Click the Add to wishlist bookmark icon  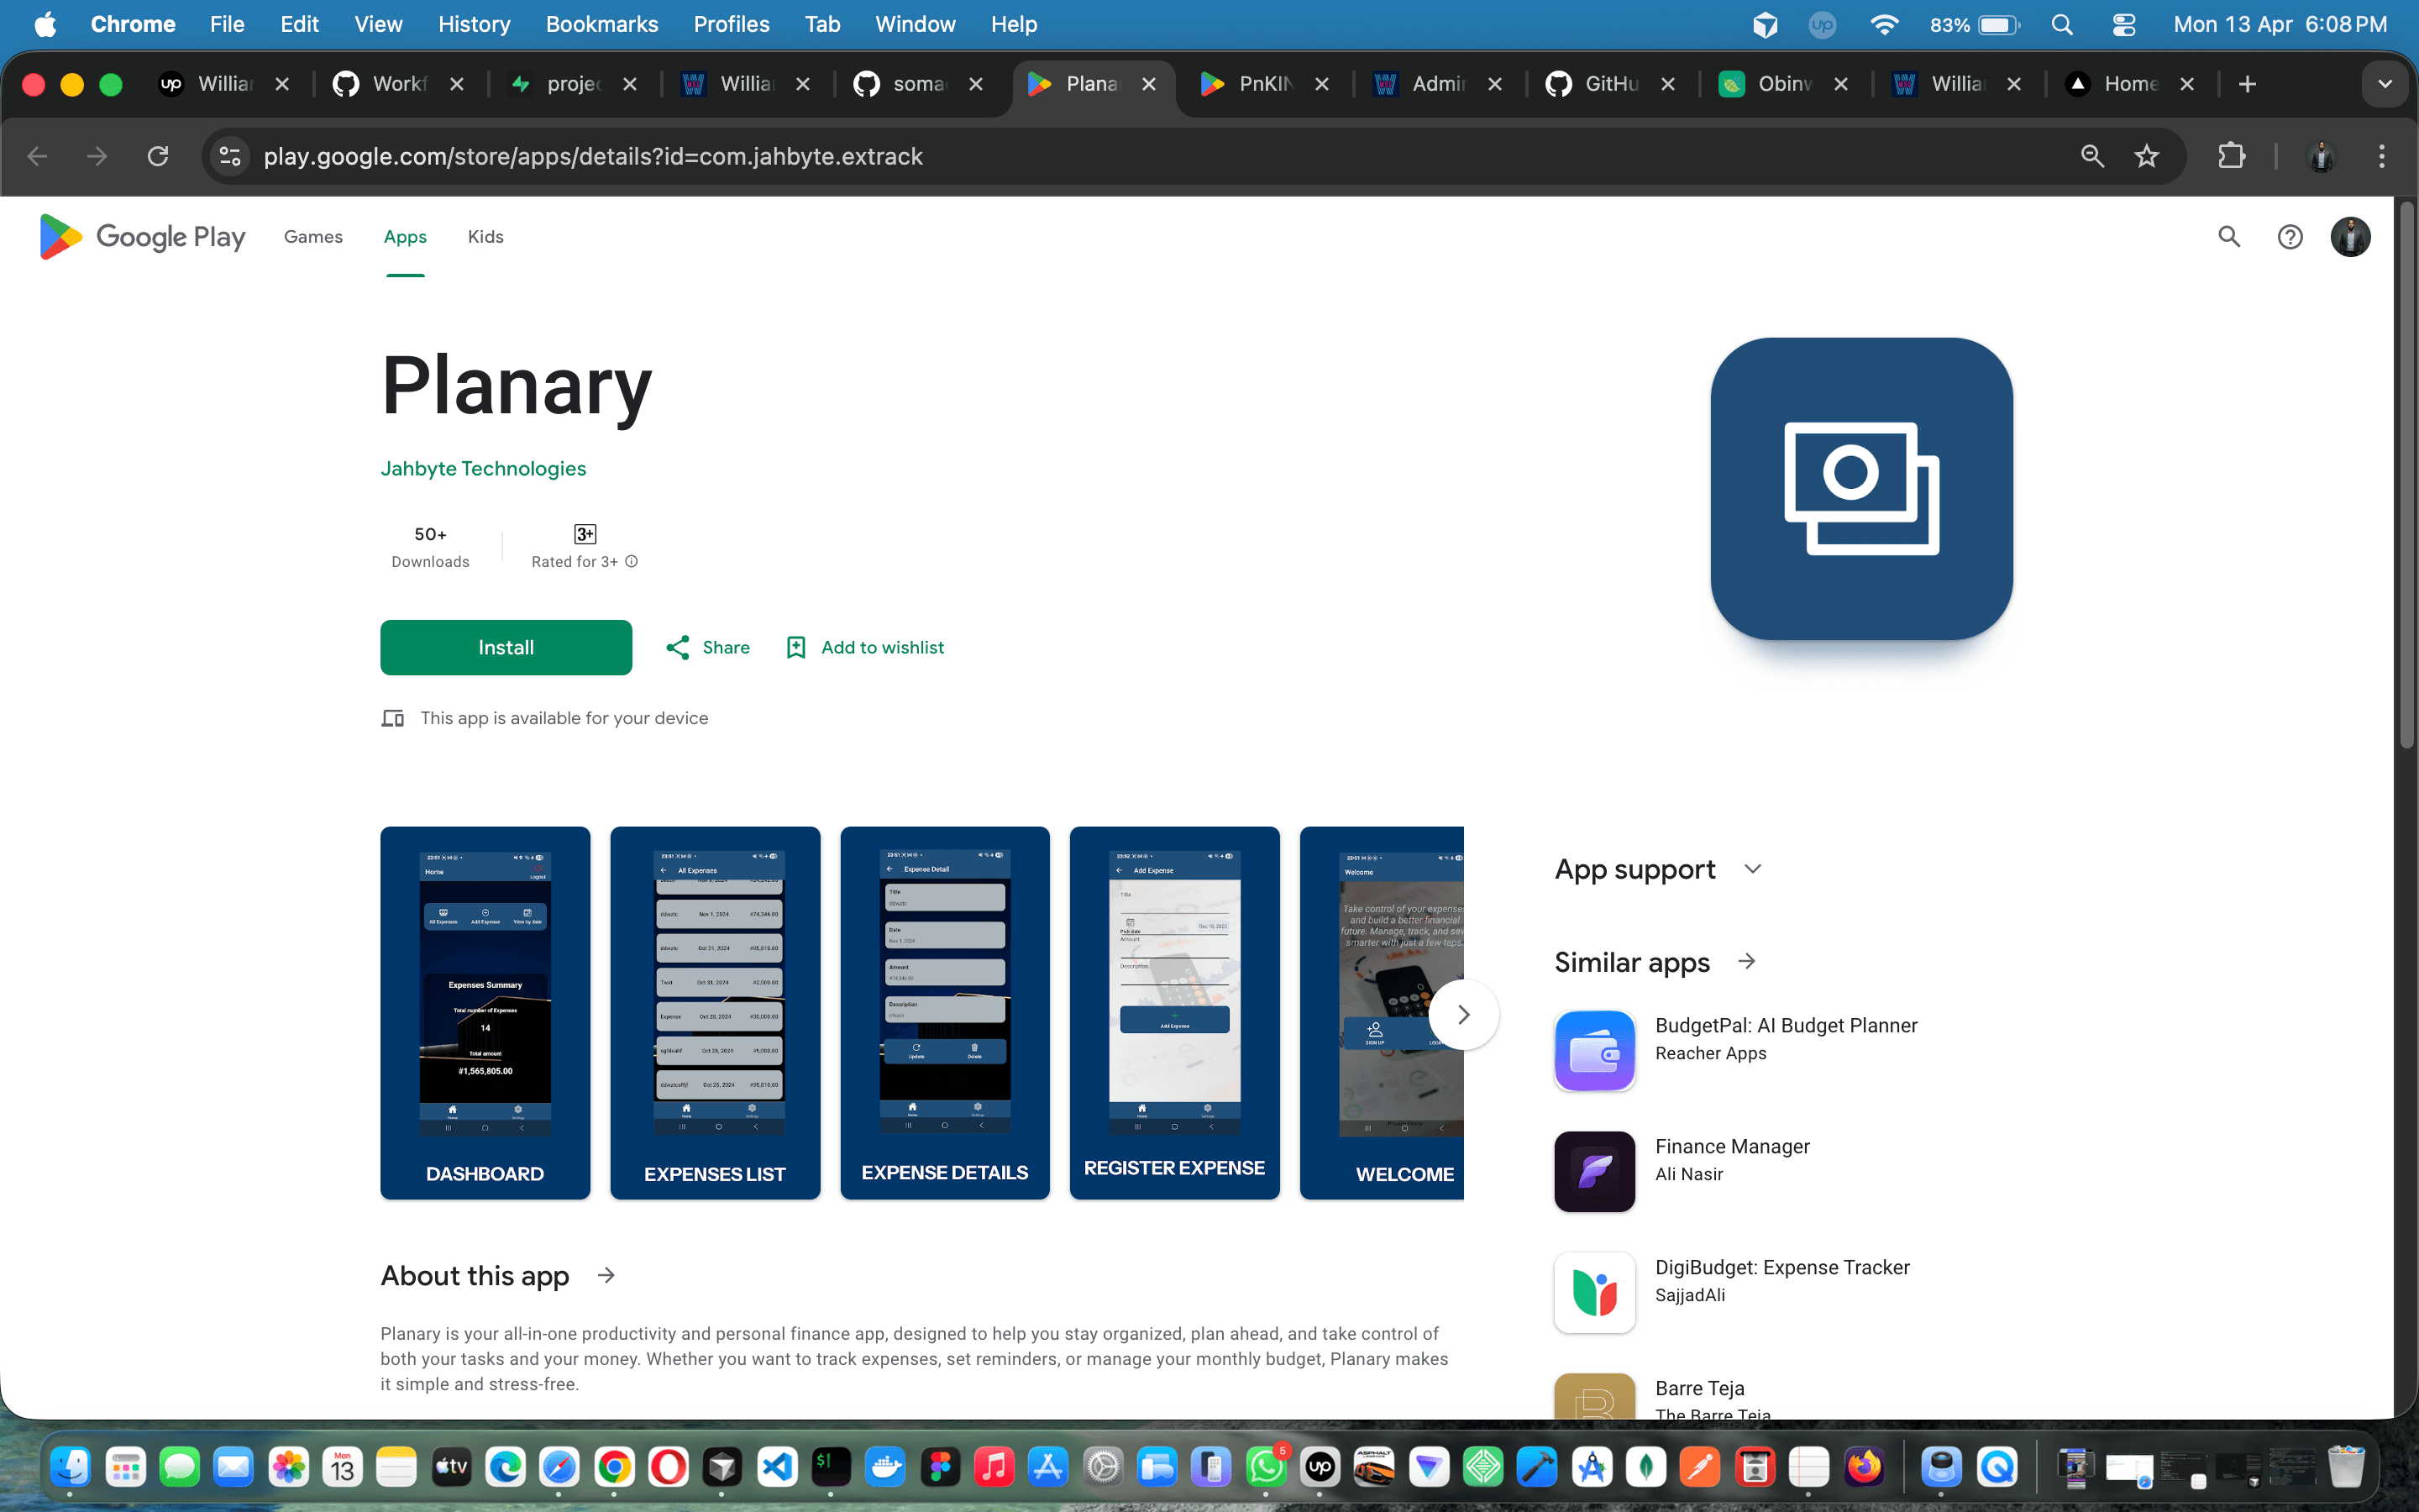coord(795,647)
